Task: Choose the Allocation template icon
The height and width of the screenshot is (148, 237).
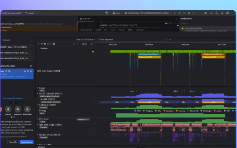Action: (27, 109)
